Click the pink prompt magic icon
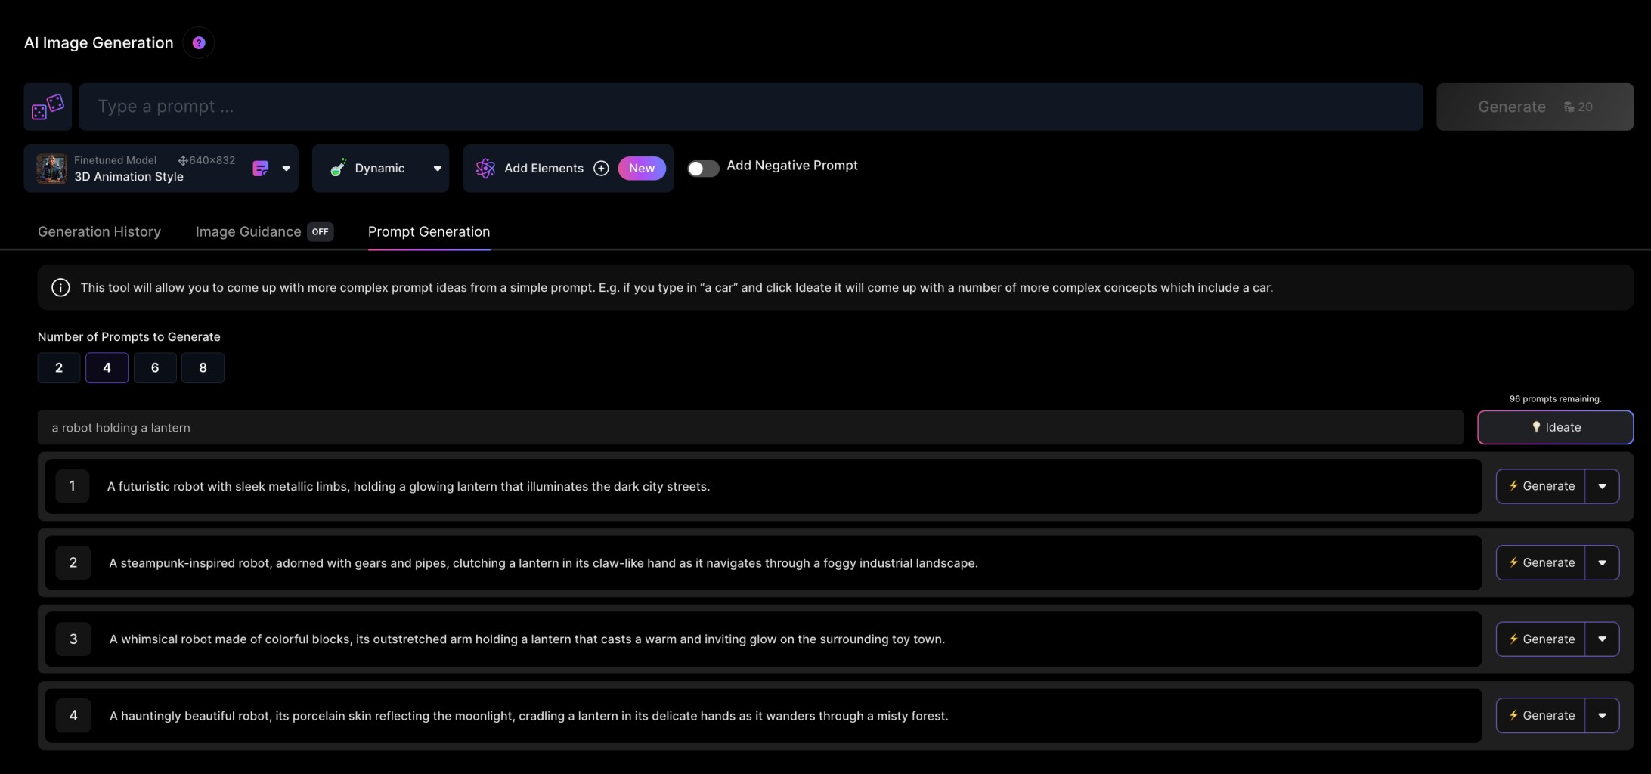Screen dimensions: 1651x774 tap(260, 169)
